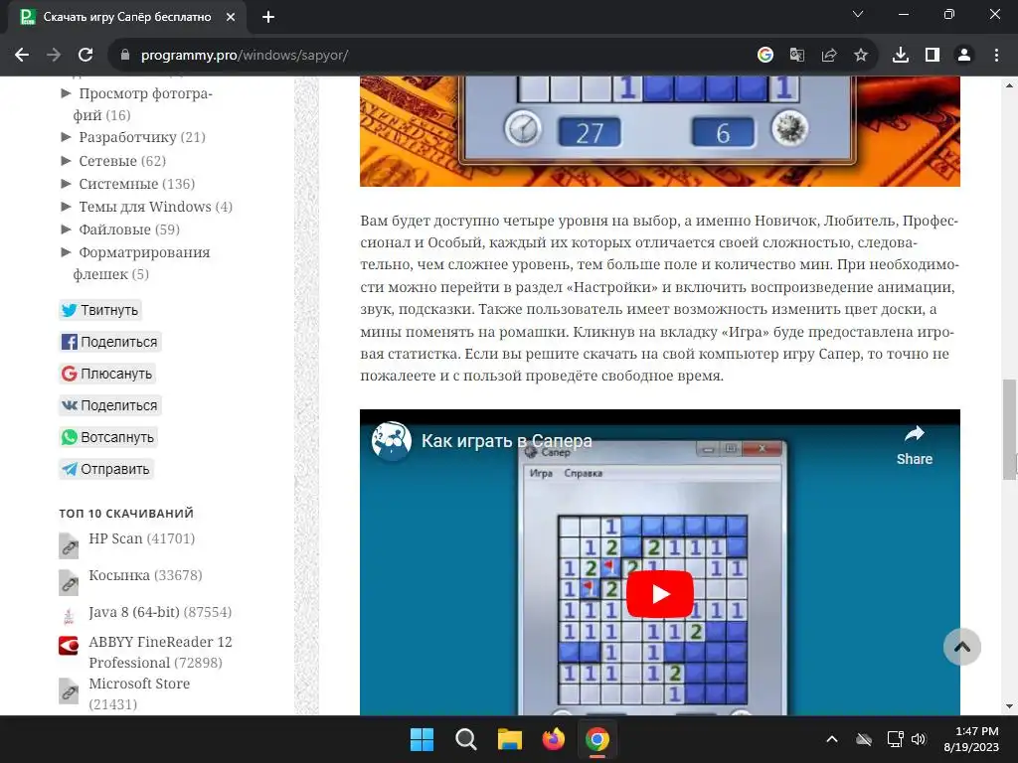Screen dimensions: 1018x763
Task: Click the HP Scan thumbnail icon
Action: (69, 545)
